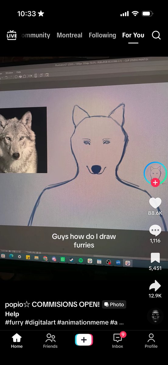168x365 pixels.
Task: Like the post with heart icon
Action: click(155, 203)
